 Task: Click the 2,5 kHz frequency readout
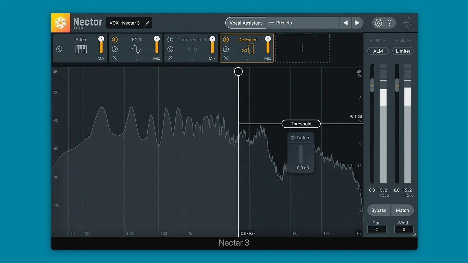pos(247,234)
